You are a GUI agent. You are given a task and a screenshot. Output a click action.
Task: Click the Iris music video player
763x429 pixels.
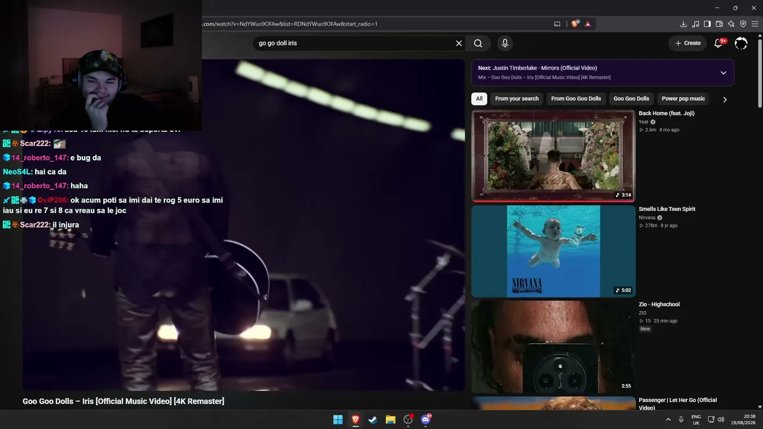tap(244, 225)
